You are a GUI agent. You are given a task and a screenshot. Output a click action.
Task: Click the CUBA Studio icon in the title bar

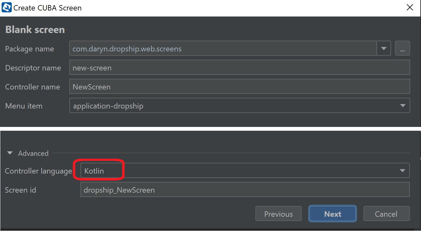point(7,8)
